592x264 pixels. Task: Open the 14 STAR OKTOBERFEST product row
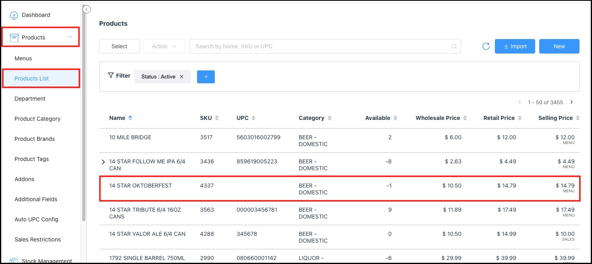coord(141,186)
